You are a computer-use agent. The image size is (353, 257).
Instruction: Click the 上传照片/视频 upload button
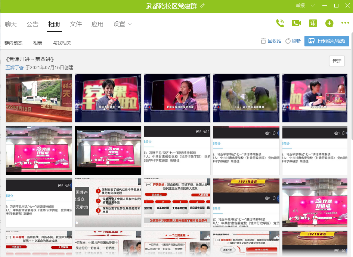[326, 41]
